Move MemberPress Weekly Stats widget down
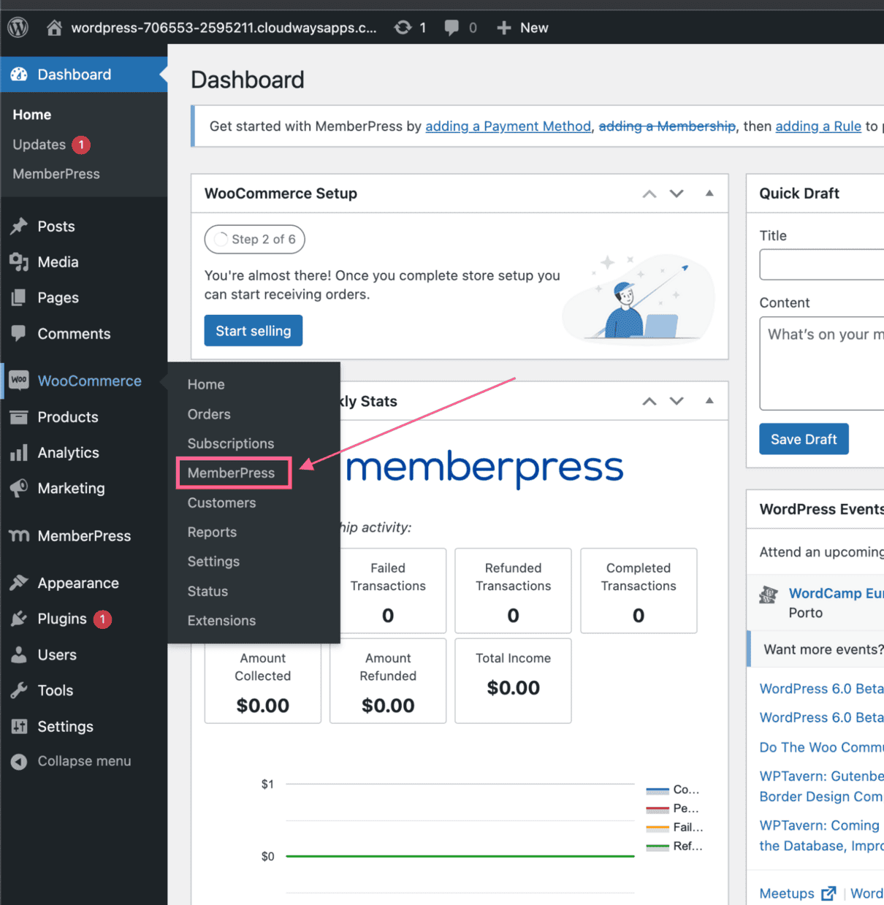This screenshot has width=884, height=905. pyautogui.click(x=677, y=401)
